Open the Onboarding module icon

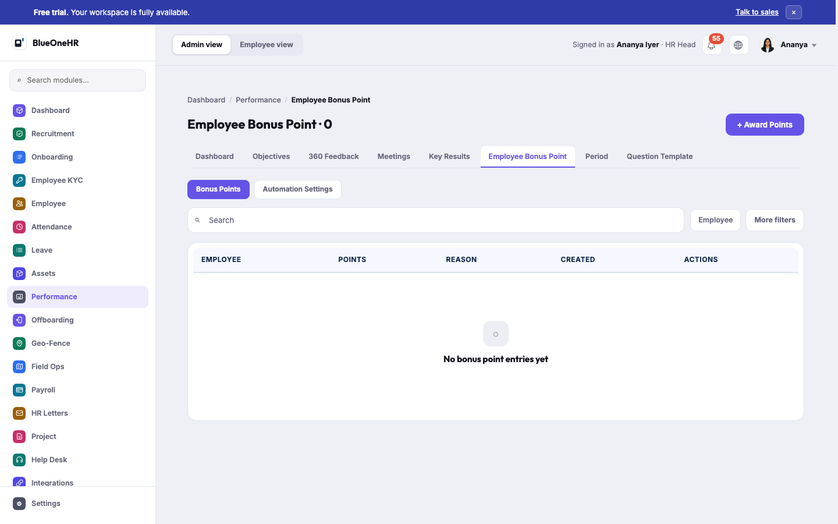click(19, 157)
